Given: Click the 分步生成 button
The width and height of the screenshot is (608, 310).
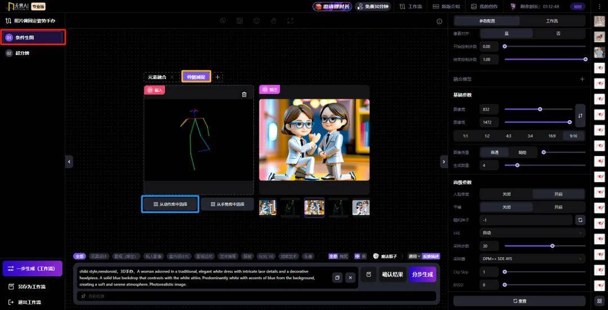Looking at the screenshot, I should [422, 275].
